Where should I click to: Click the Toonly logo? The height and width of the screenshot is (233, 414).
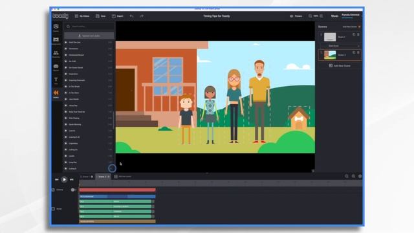pos(60,16)
